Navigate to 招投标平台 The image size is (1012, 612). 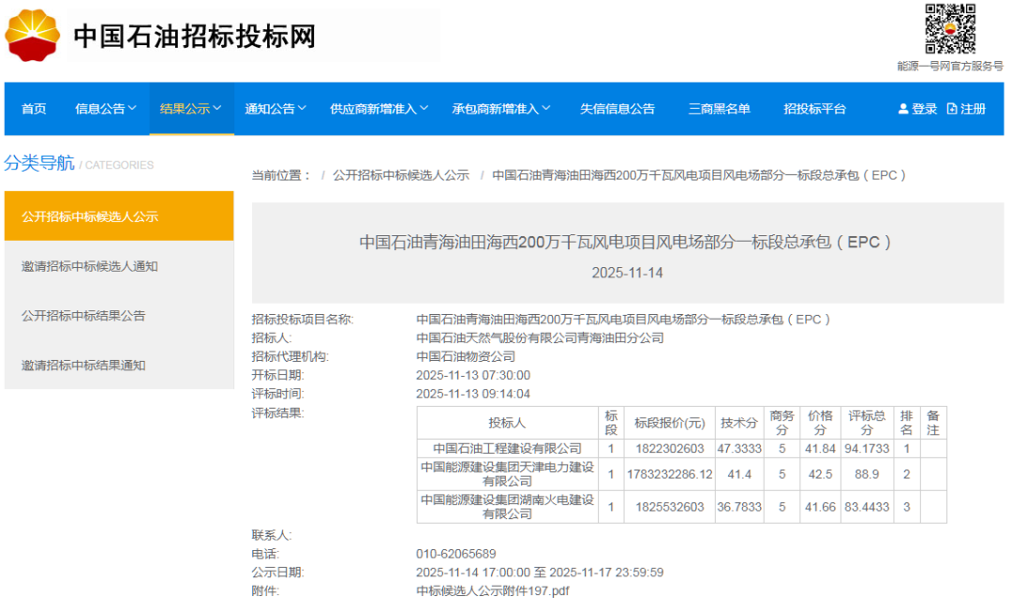coord(814,109)
